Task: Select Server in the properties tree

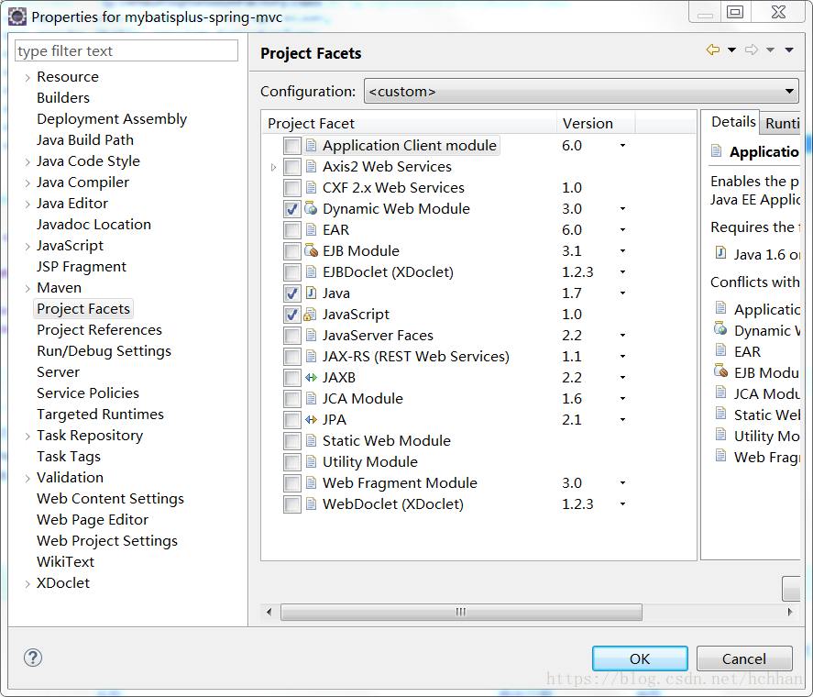Action: (x=58, y=372)
